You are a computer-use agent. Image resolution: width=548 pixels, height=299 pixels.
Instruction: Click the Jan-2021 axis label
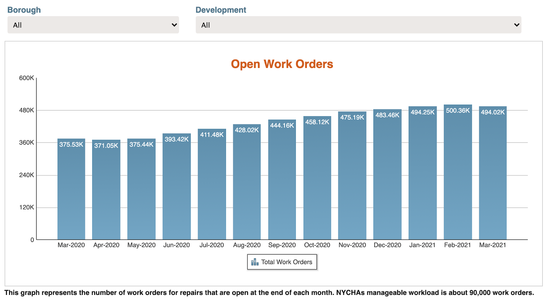click(423, 245)
